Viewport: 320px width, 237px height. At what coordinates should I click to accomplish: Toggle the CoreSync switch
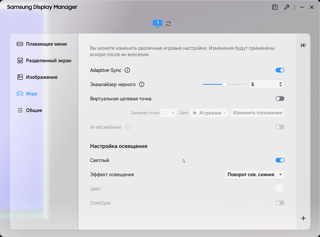click(280, 203)
